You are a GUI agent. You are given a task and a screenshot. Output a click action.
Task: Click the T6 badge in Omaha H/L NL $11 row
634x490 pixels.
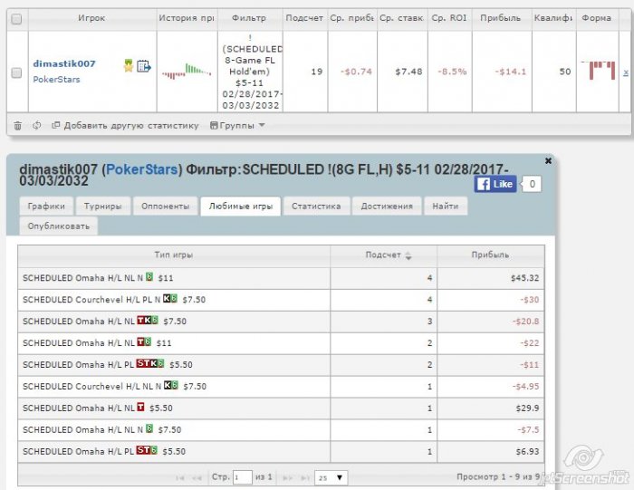pyautogui.click(x=144, y=342)
